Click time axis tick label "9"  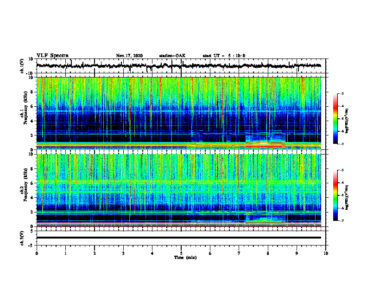click(x=297, y=253)
